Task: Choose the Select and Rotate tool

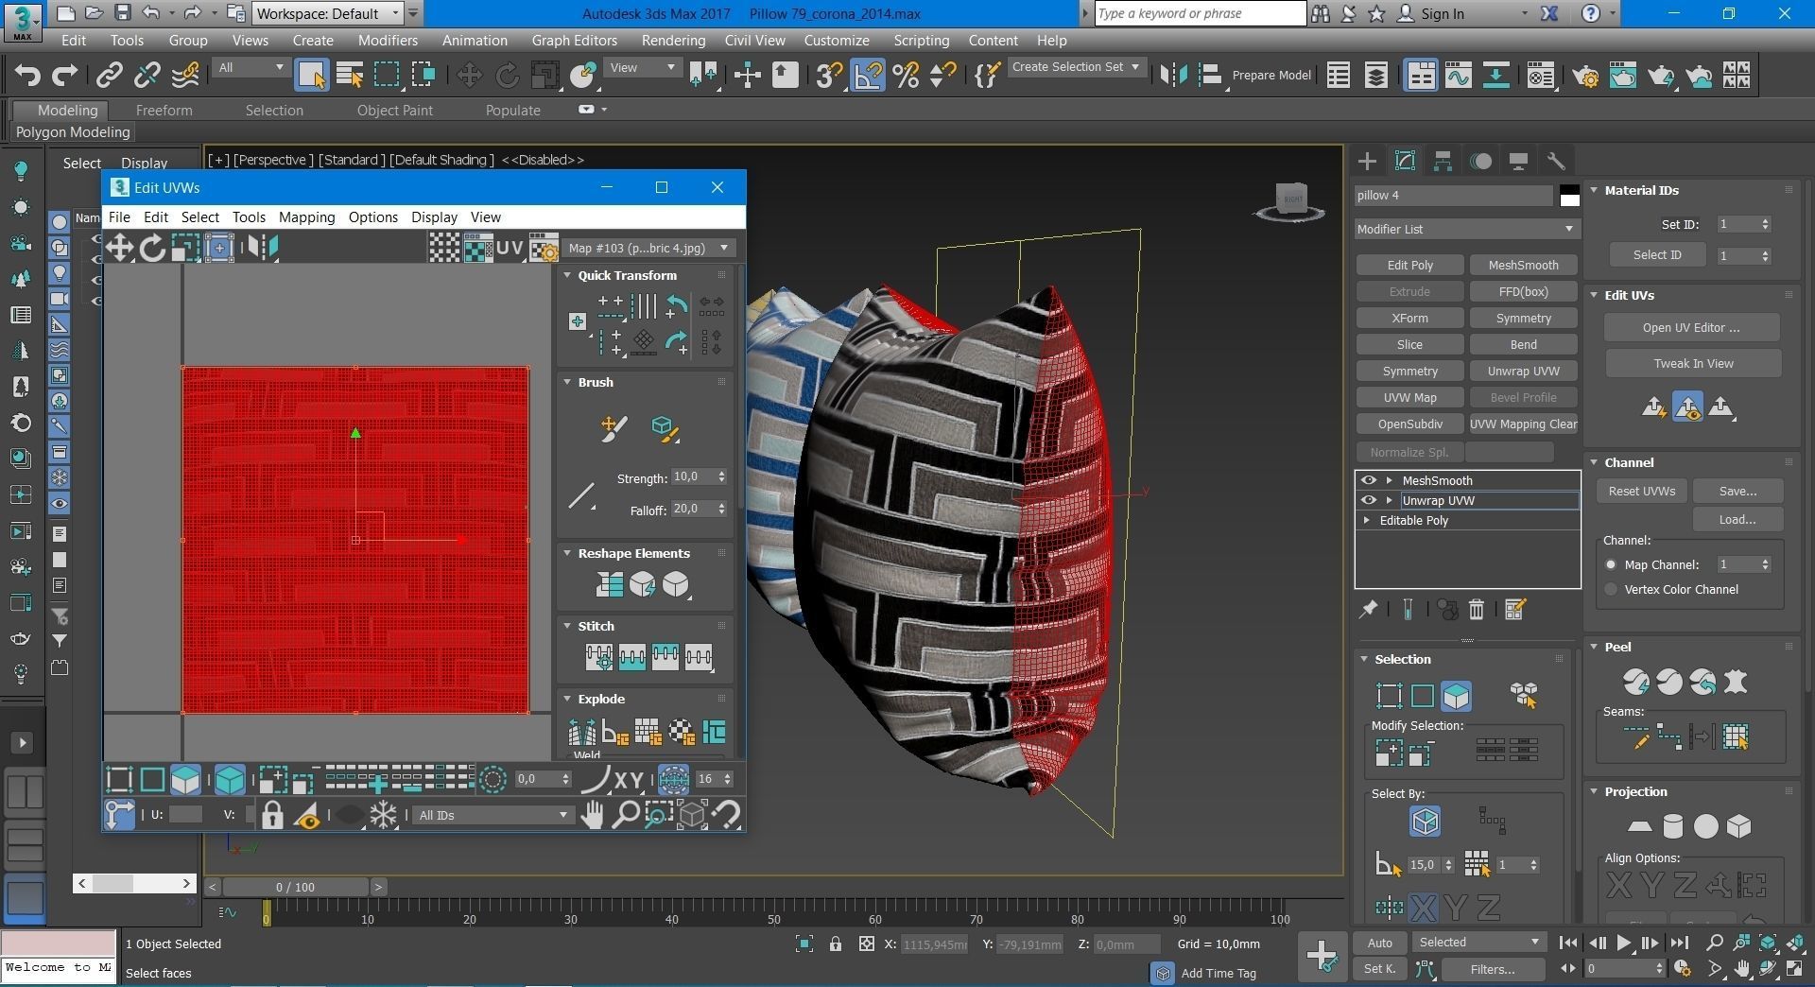Action: coord(507,76)
